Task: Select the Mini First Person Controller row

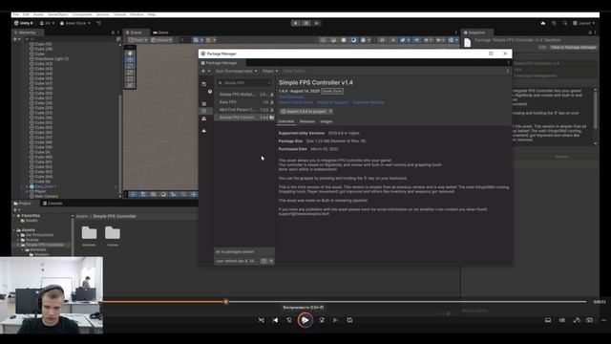Action: pos(245,110)
